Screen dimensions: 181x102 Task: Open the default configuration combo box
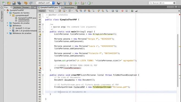[46, 3]
